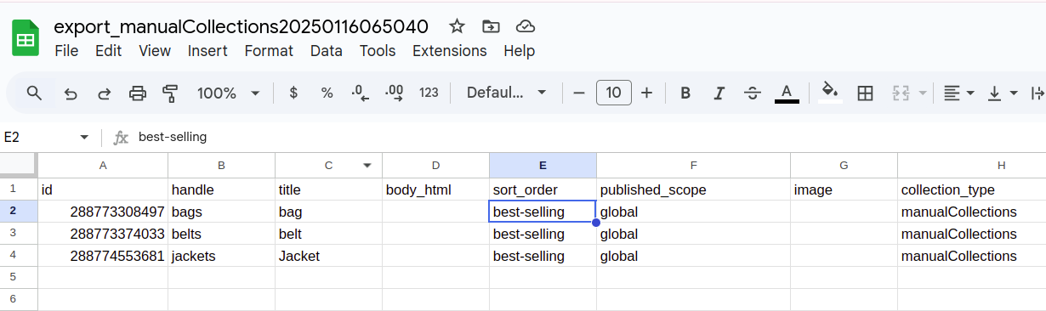Screen dimensions: 1046x311
Task: Open more number formats 123
Action: [x=429, y=93]
